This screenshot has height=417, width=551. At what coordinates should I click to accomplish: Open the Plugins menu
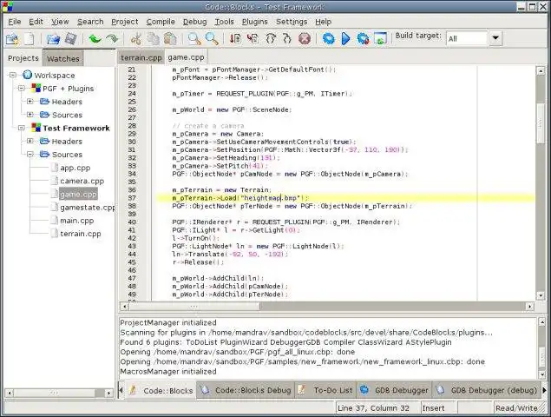pos(254,21)
